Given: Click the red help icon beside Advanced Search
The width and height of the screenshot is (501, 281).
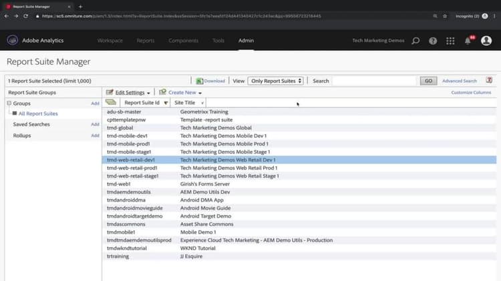Looking at the screenshot, I should tap(489, 81).
